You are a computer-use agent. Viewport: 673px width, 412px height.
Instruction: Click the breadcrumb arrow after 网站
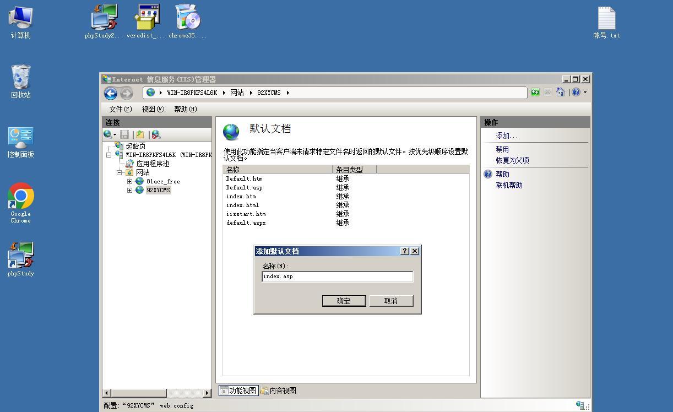(251, 93)
